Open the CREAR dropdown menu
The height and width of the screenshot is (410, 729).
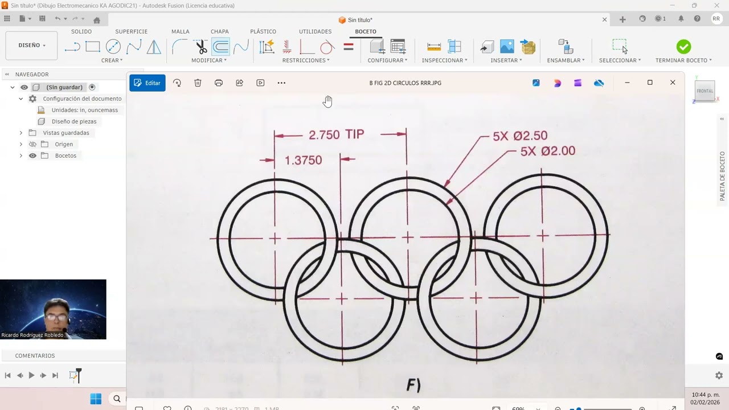(112, 60)
